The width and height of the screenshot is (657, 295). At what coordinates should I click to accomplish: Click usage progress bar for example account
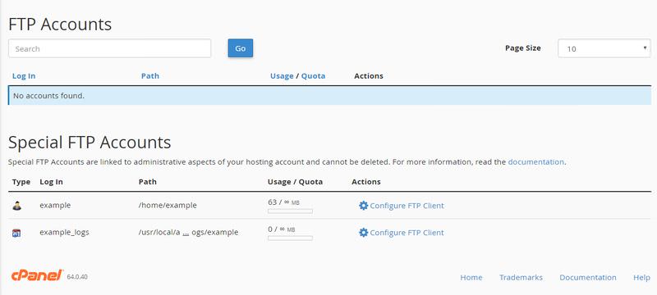coord(291,211)
